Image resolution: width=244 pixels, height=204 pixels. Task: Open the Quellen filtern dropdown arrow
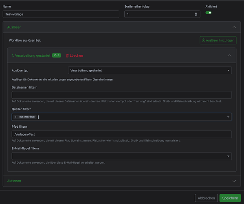pyautogui.click(x=228, y=117)
